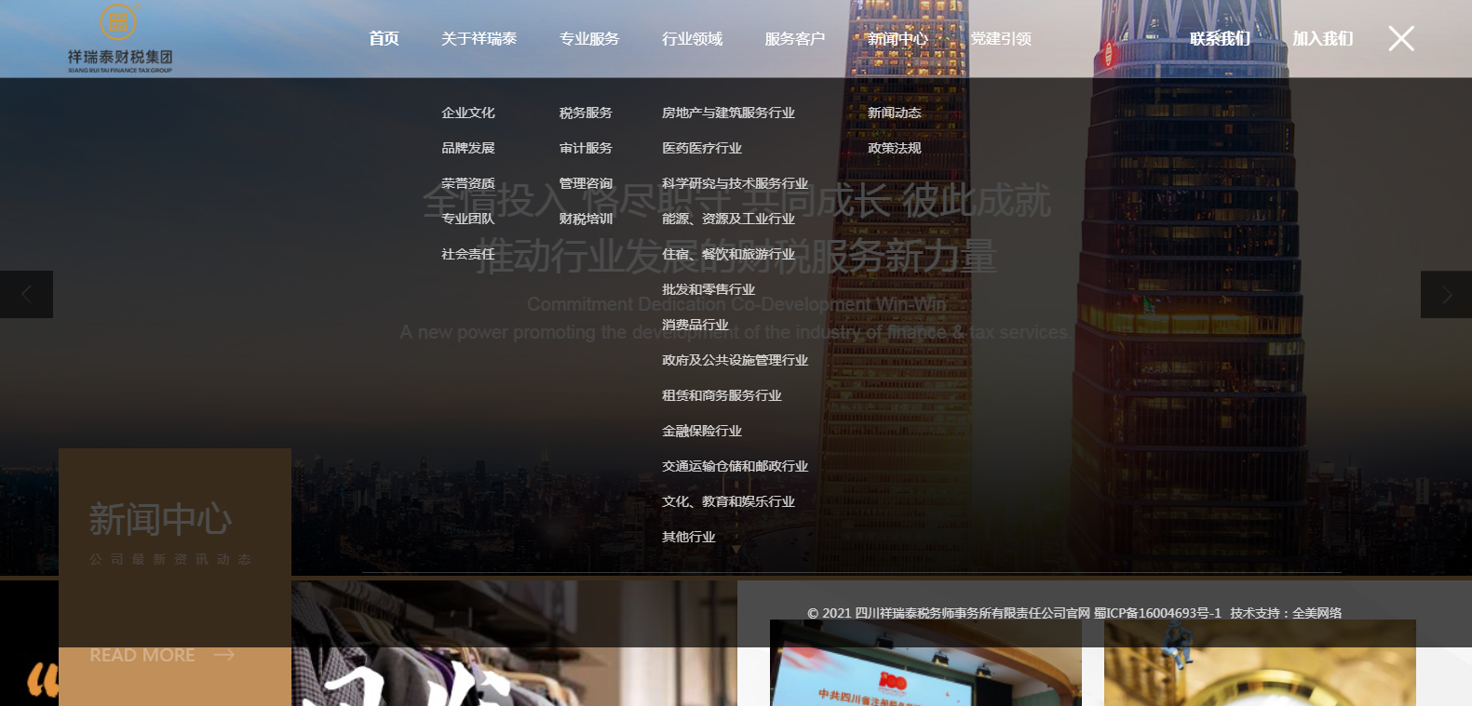1472x706 pixels.
Task: Go to the next banner slide
Action: click(x=1446, y=295)
